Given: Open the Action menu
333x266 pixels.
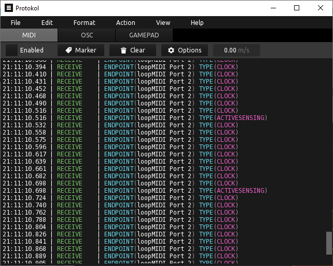Looking at the screenshot, I should (x=126, y=22).
